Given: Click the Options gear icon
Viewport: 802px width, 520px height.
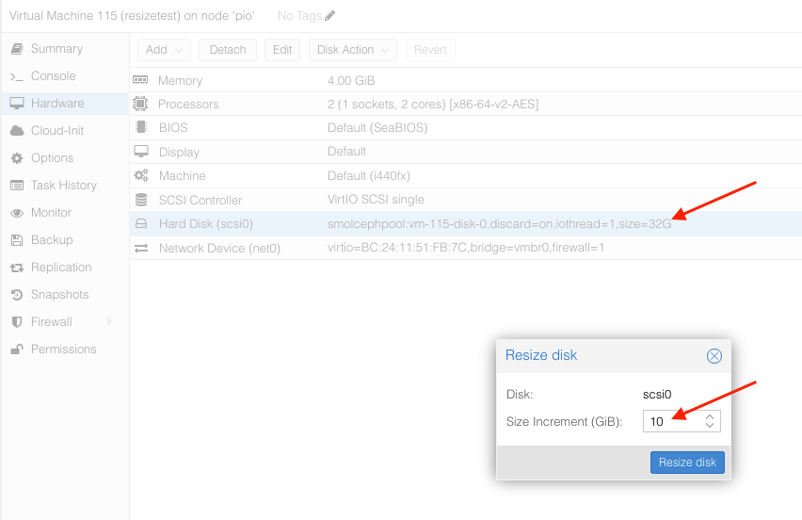Looking at the screenshot, I should (17, 158).
